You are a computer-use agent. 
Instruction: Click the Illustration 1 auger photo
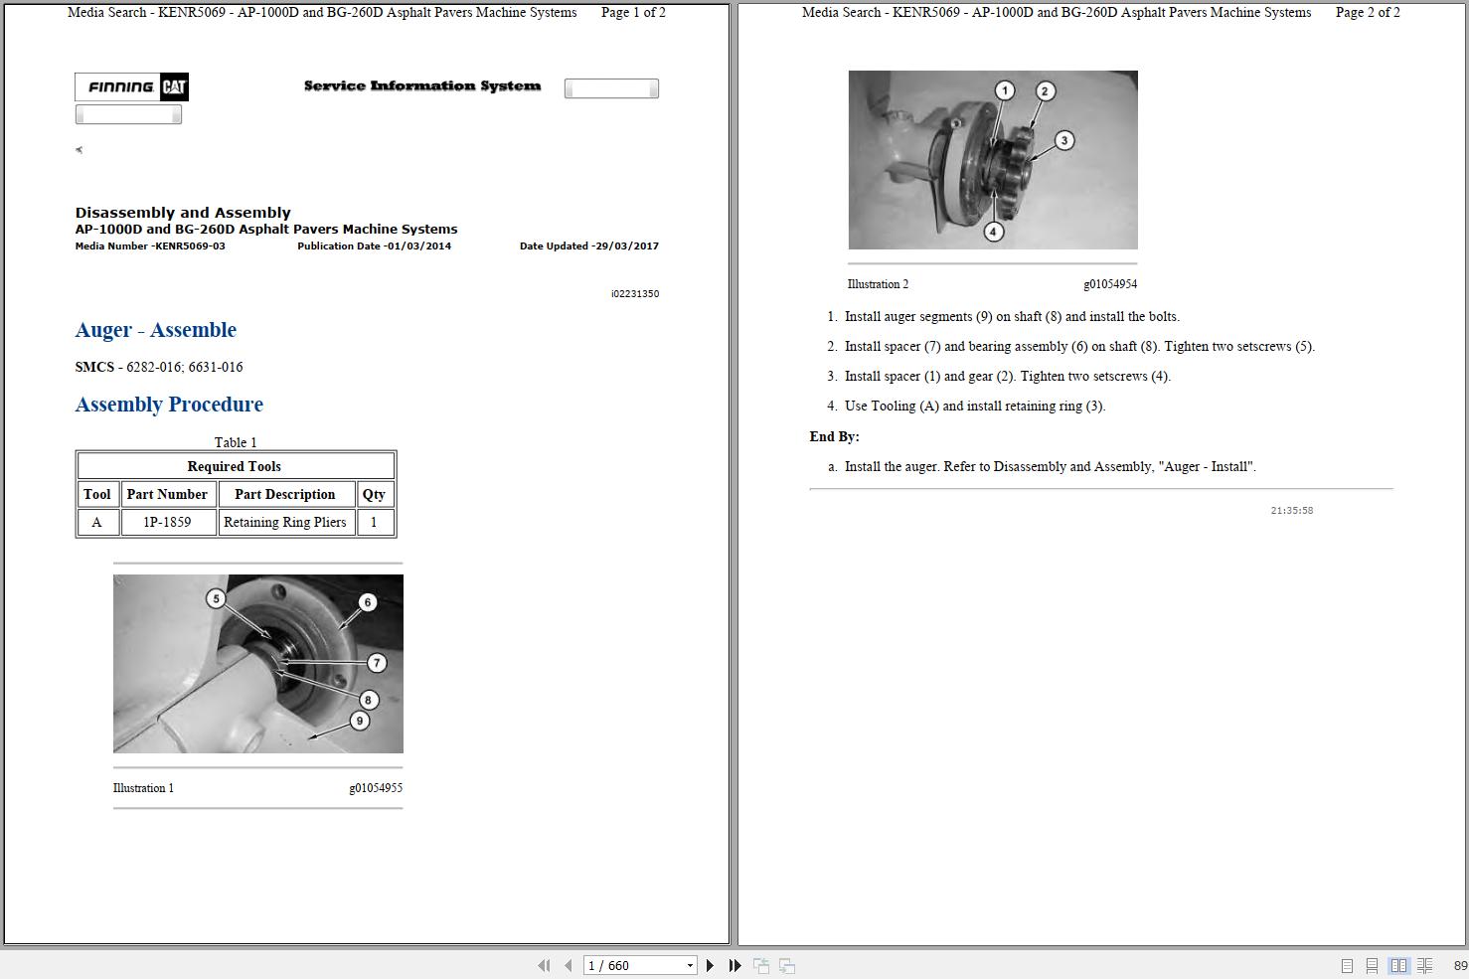coord(258,663)
